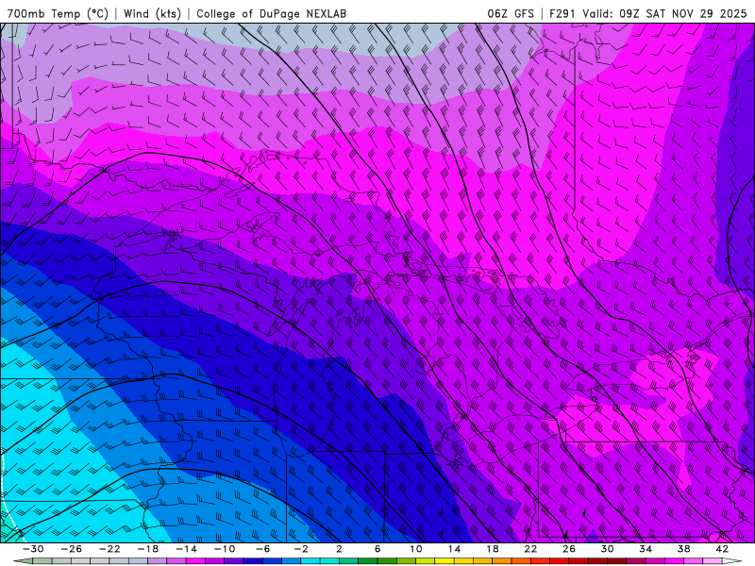
Task: Click the "Valid: 09Z SAT NOV 29 2025" text
Action: click(664, 14)
